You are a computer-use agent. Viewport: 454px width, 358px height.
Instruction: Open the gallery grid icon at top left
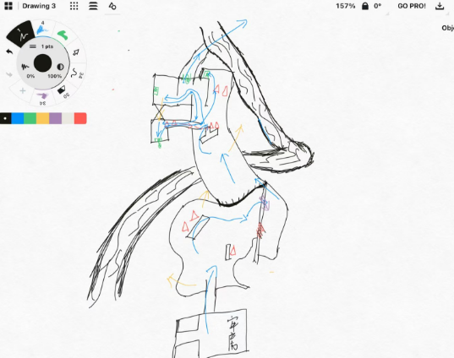tap(8, 6)
